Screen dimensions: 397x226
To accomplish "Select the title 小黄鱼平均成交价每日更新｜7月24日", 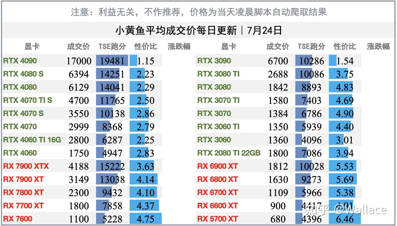I will pos(198,30).
